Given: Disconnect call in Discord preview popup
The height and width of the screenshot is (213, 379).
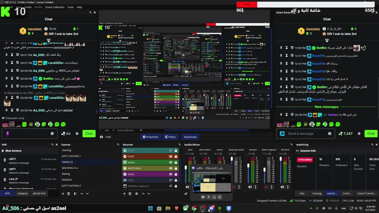Looking at the screenshot, I should (x=220, y=197).
